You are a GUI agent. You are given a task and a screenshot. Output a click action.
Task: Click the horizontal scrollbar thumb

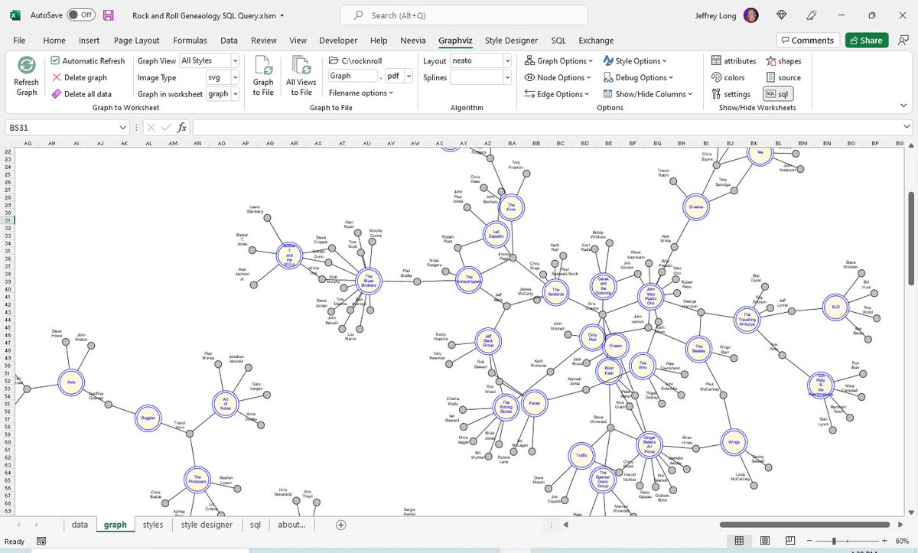pyautogui.click(x=805, y=525)
